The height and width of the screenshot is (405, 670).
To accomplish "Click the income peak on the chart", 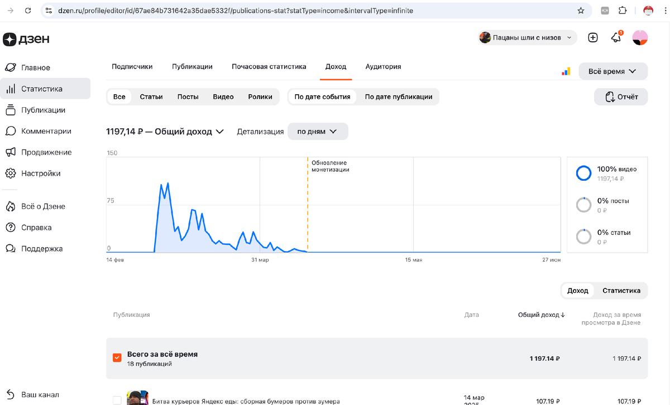I will click(168, 183).
